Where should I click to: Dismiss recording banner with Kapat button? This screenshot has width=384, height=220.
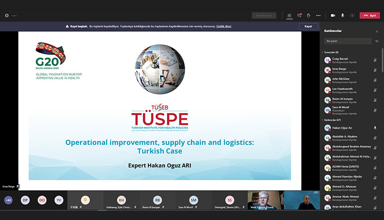[x=308, y=26]
